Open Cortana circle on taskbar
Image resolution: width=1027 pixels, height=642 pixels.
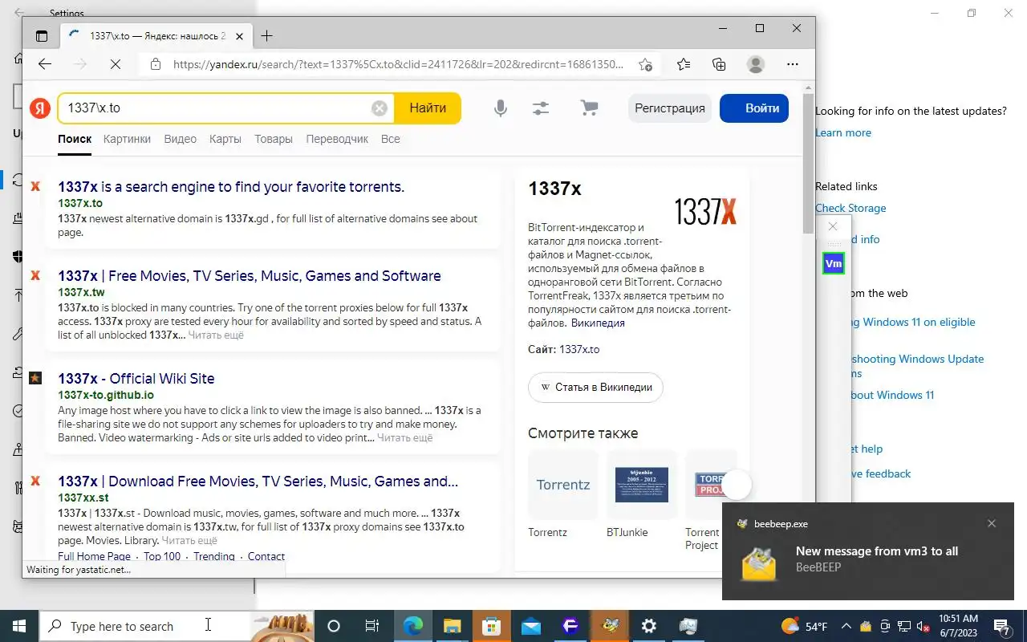coord(334,626)
